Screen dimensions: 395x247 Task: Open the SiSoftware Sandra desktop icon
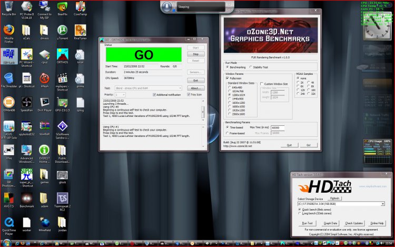click(x=62, y=130)
